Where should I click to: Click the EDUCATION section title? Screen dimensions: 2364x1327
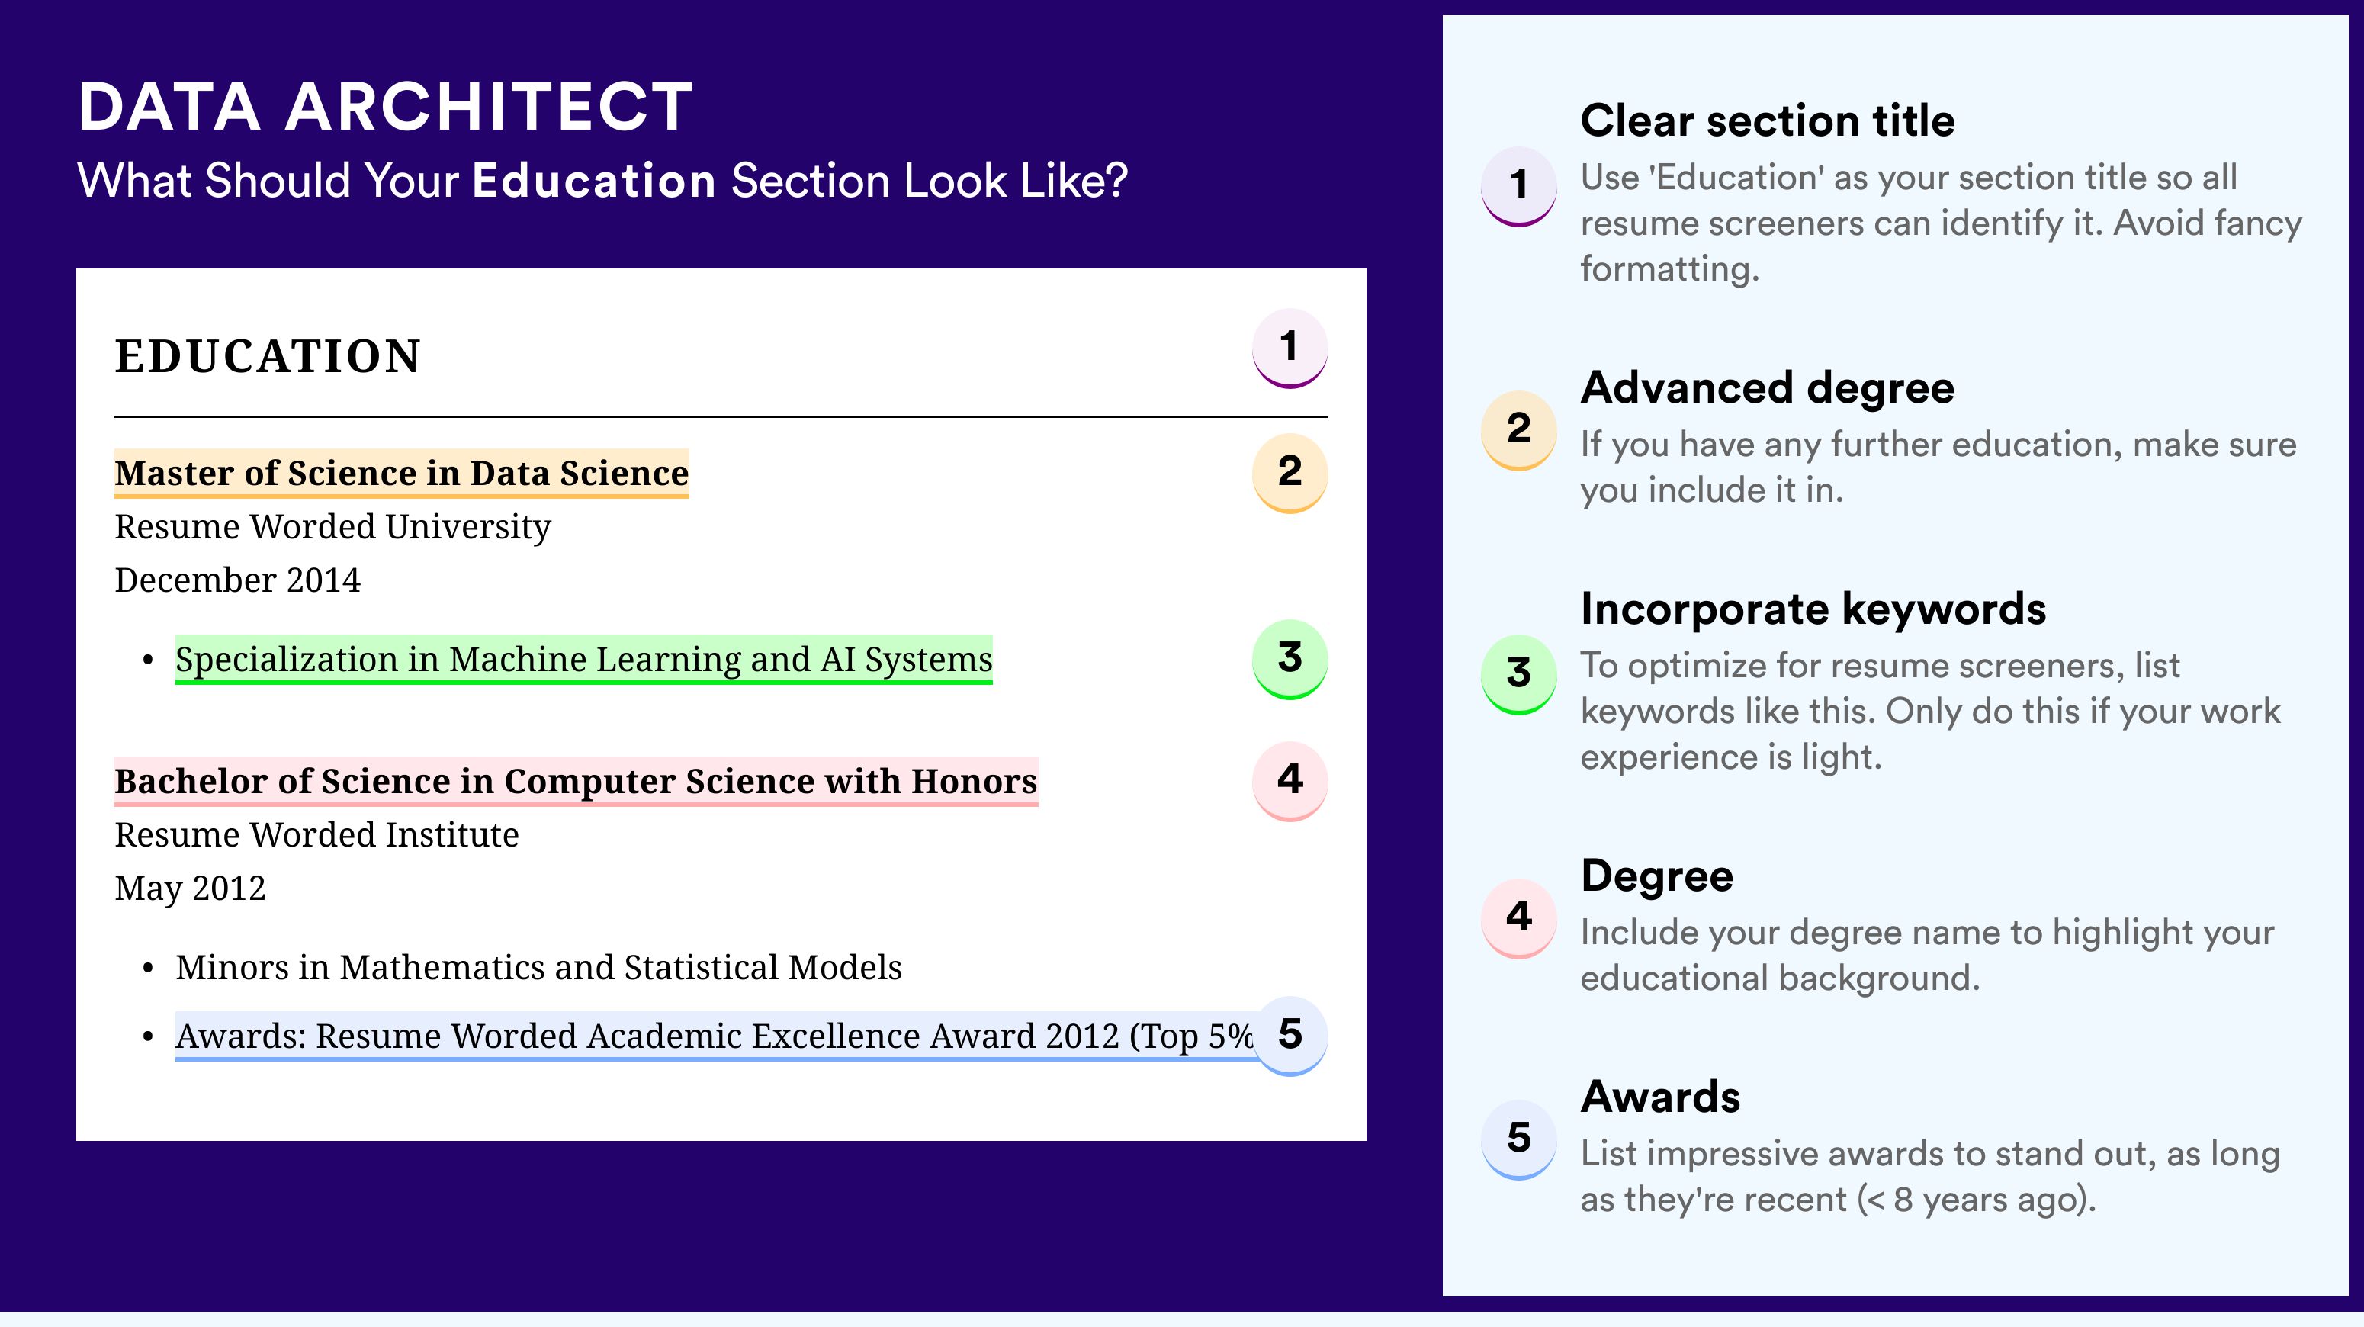[268, 356]
